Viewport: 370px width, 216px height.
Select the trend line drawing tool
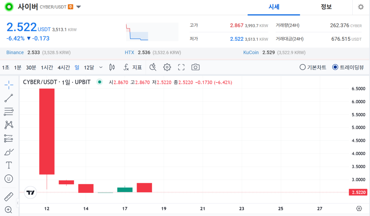[x=9, y=98]
